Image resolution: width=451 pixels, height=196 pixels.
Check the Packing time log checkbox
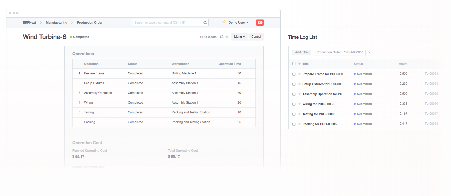[x=294, y=124]
